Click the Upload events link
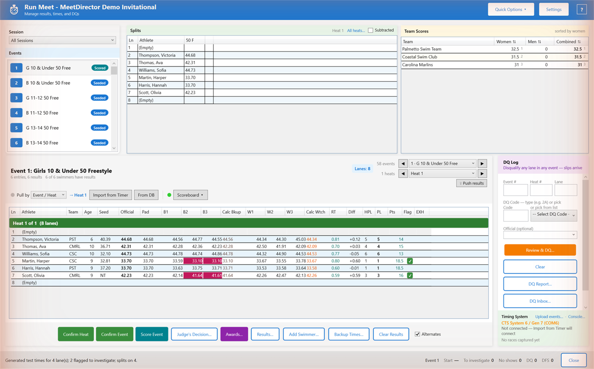This screenshot has height=369, width=594. point(549,316)
